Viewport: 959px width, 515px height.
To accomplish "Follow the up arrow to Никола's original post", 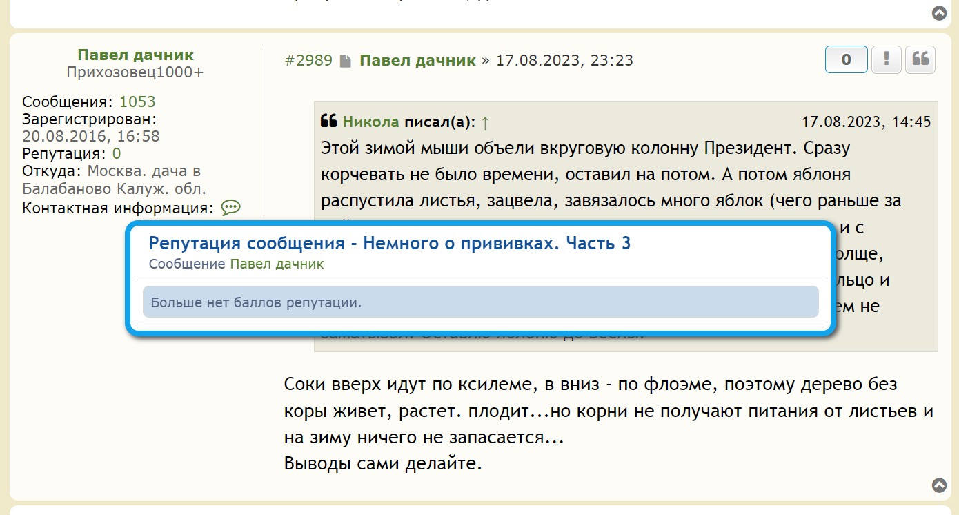I will coord(485,123).
